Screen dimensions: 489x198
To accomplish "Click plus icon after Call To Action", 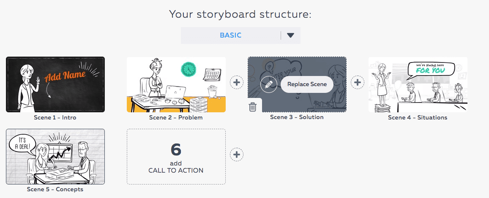I will [237, 155].
